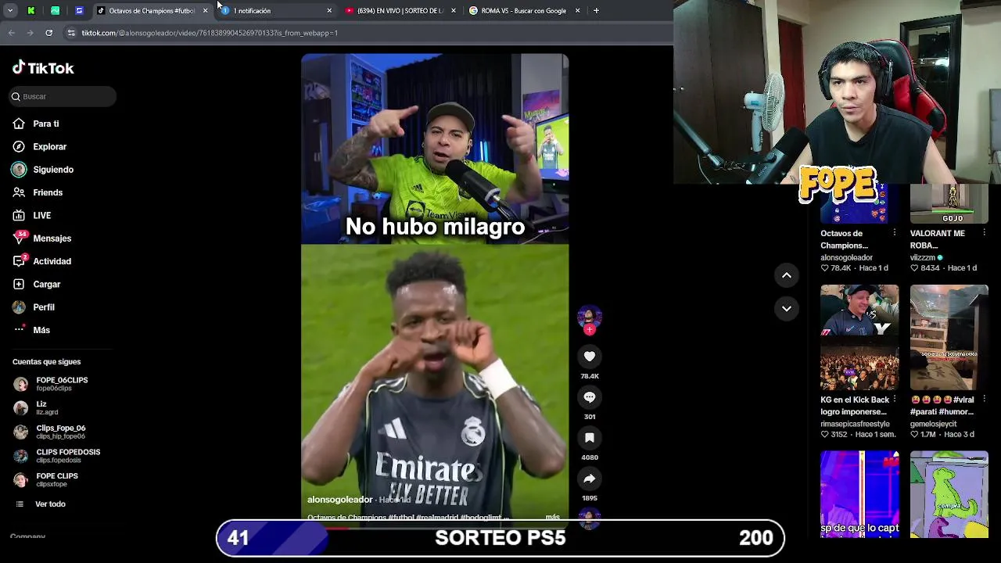This screenshot has width=1001, height=563.
Task: Open the video with the green dinosaur thumbnail
Action: point(949,494)
